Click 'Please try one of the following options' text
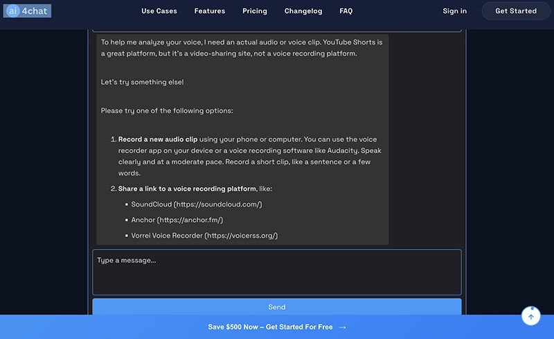This screenshot has width=554, height=339. (x=167, y=111)
